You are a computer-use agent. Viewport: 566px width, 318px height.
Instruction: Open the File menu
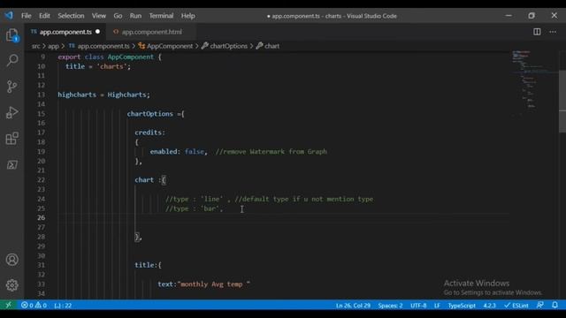click(26, 16)
